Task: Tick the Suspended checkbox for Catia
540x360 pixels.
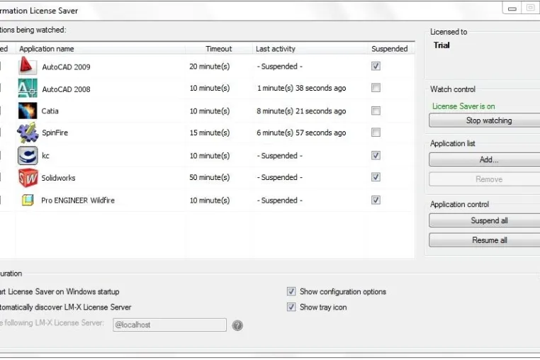Action: coord(376,111)
